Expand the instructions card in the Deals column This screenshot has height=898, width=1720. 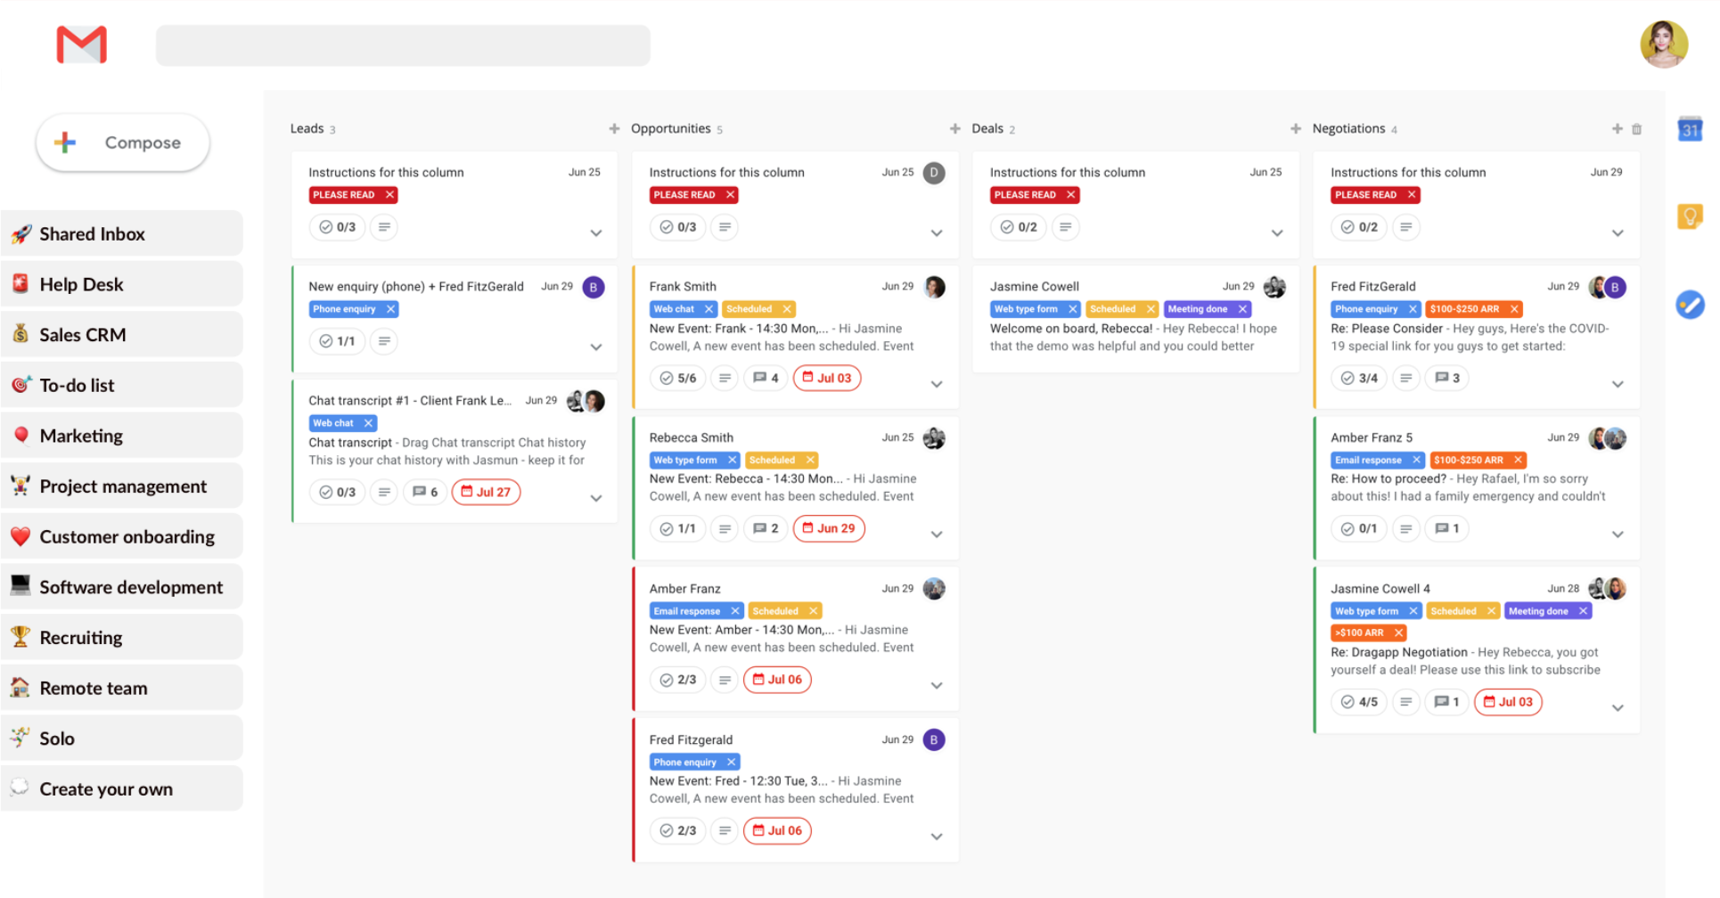(1276, 233)
